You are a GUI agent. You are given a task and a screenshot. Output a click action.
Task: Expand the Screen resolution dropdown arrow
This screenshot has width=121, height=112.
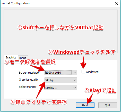[75, 73]
